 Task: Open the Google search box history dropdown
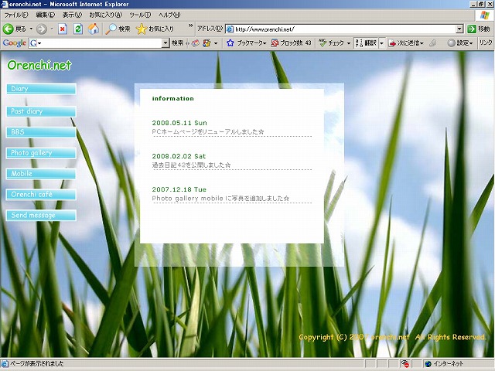click(166, 43)
